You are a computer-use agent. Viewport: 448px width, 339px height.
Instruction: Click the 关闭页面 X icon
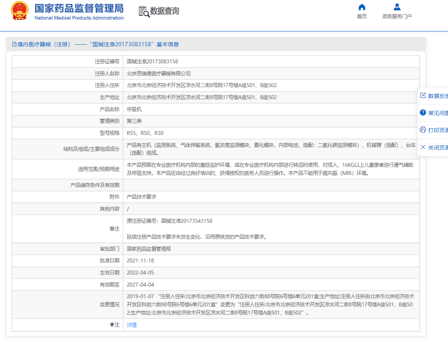[x=423, y=147]
